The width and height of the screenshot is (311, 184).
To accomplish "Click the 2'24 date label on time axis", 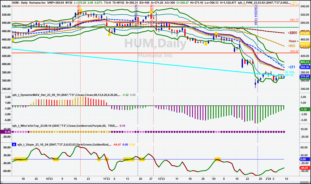I will point(268,179).
